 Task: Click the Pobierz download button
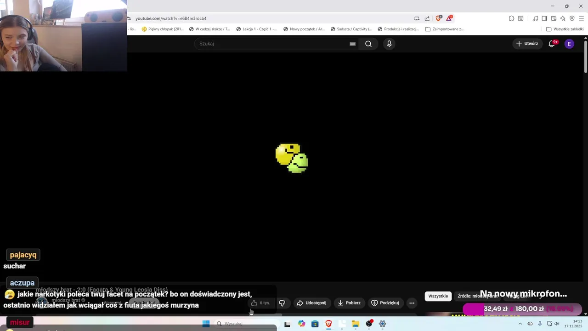[349, 303]
